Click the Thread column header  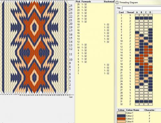(130, 12)
